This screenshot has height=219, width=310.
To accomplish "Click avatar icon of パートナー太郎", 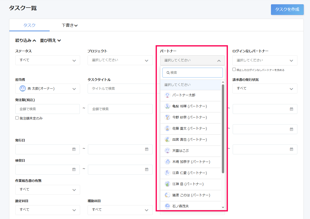I will coord(167,95).
